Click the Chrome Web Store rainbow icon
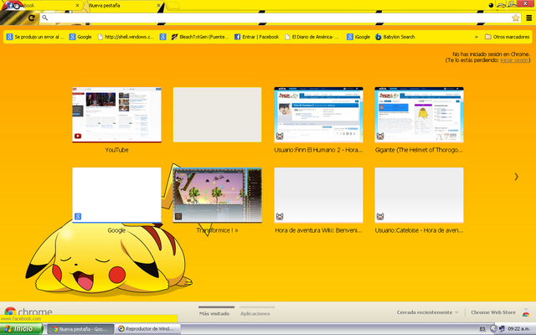 pyautogui.click(x=526, y=312)
